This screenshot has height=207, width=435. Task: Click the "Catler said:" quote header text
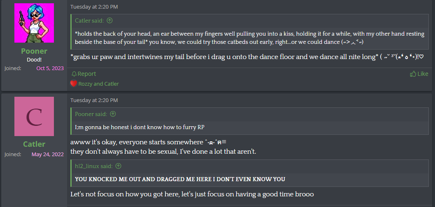tap(89, 20)
